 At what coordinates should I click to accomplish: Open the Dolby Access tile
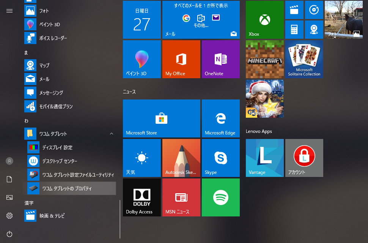point(142,197)
